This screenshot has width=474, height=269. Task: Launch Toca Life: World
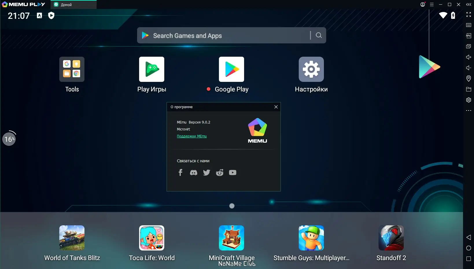152,238
